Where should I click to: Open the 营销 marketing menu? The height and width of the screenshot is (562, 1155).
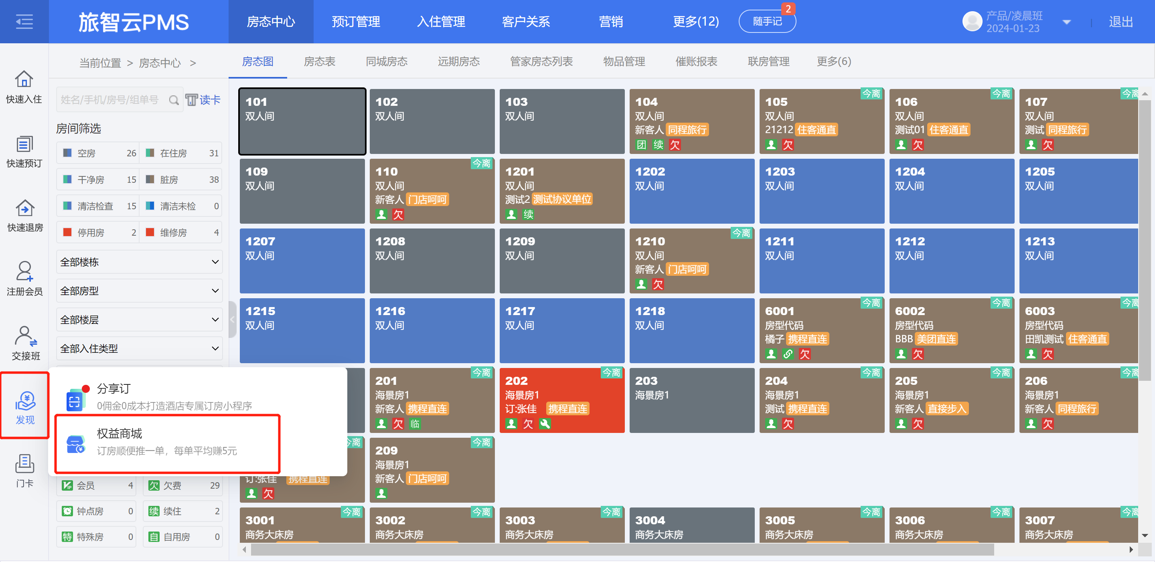coord(611,22)
